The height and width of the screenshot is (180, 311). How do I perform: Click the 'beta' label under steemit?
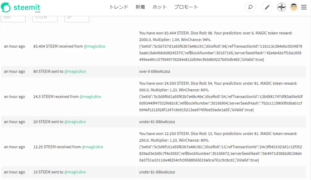point(38,12)
